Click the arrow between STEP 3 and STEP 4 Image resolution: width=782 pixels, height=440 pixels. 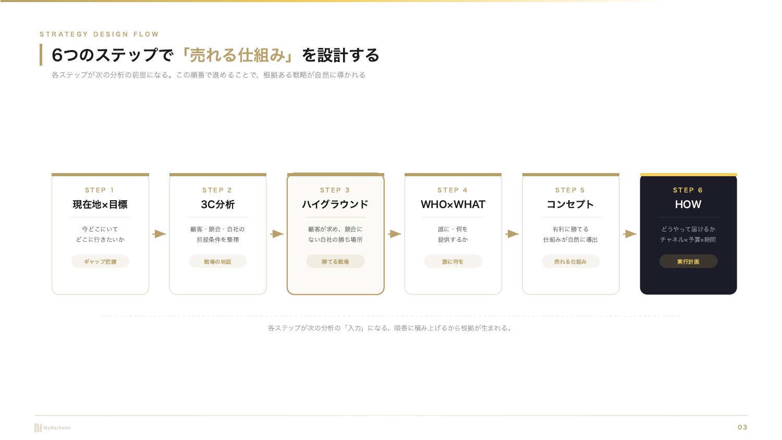pos(395,234)
